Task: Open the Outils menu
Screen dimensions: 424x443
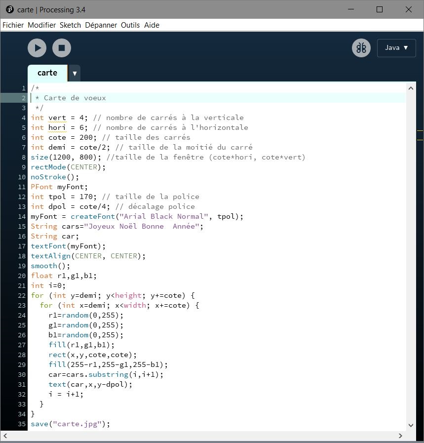Action: pos(130,25)
